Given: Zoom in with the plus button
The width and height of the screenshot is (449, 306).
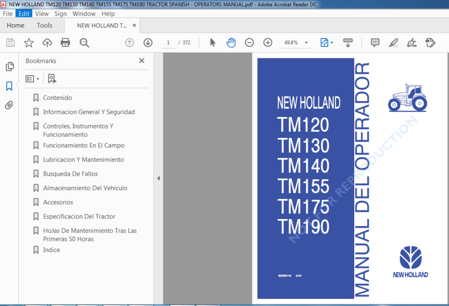Looking at the screenshot, I should pos(268,43).
